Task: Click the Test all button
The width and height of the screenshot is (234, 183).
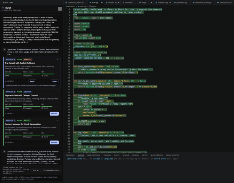Action: [x=36, y=170]
